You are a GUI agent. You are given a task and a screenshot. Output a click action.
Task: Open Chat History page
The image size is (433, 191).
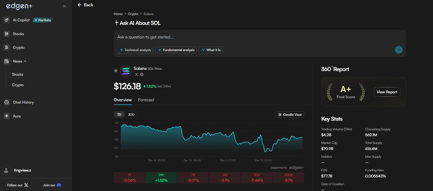(23, 102)
